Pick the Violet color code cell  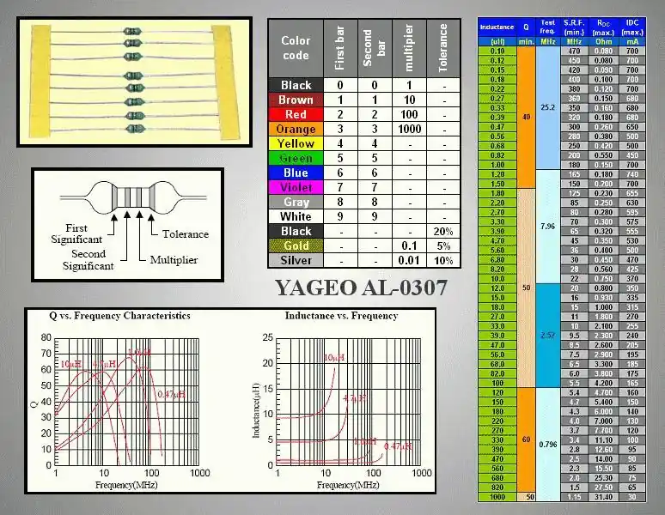tap(296, 187)
